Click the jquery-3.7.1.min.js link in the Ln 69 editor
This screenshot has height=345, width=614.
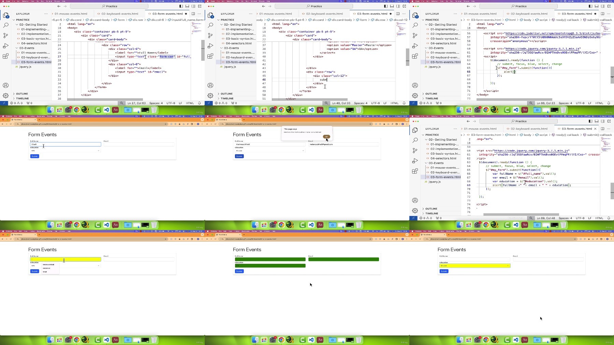pos(531,150)
